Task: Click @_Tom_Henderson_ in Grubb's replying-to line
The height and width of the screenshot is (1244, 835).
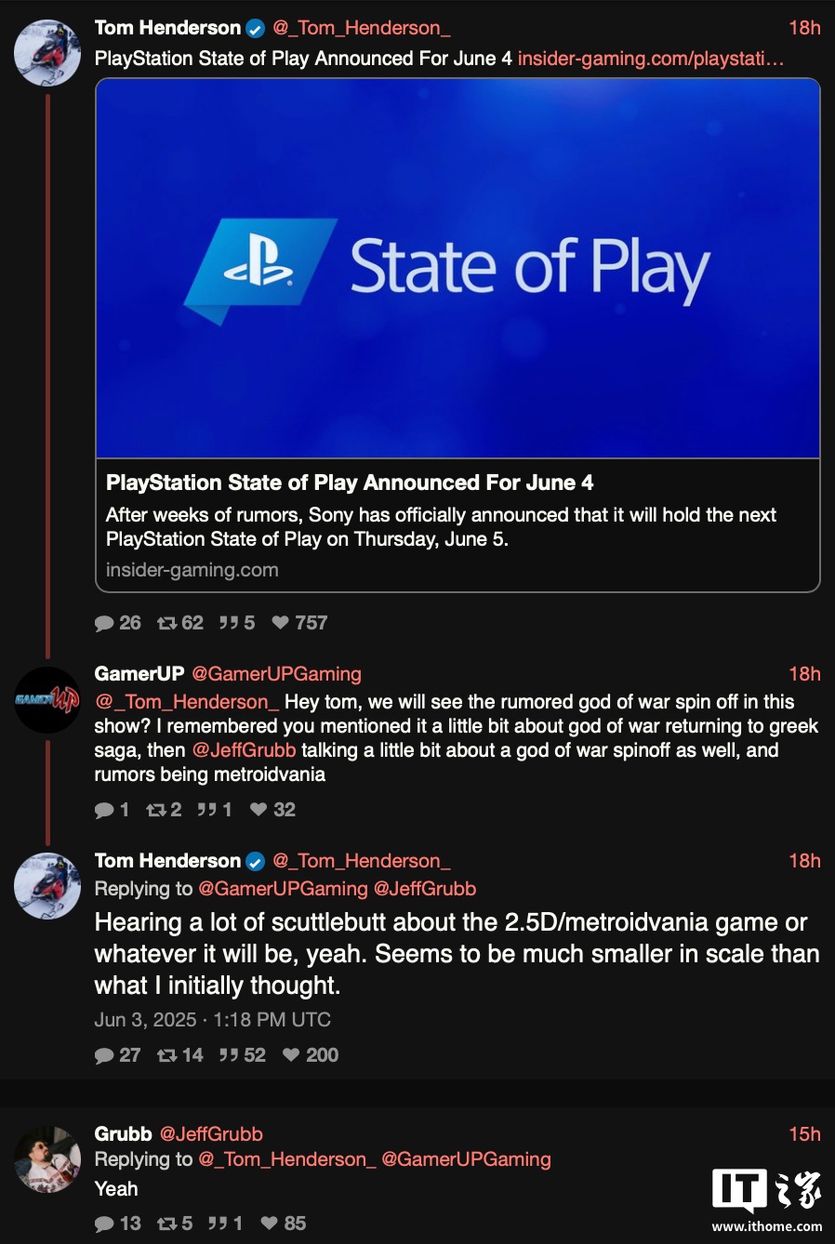Action: pos(287,1159)
